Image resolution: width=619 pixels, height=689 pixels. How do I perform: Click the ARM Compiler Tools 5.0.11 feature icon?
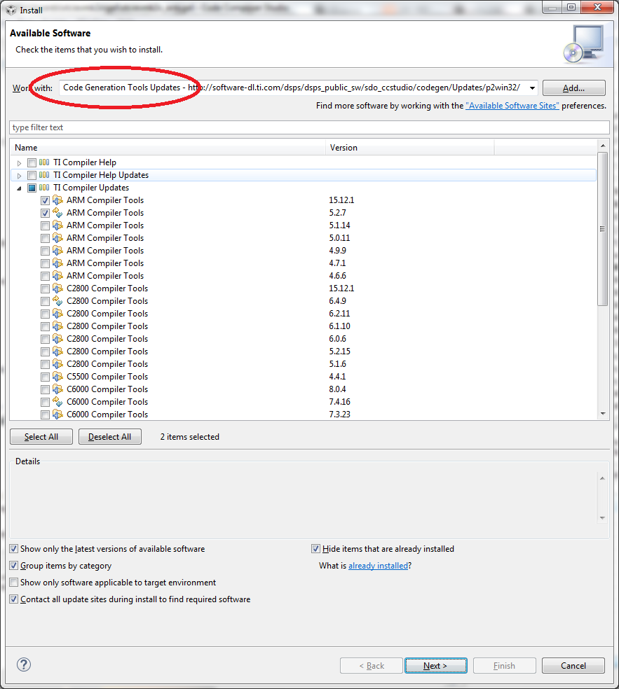[57, 238]
